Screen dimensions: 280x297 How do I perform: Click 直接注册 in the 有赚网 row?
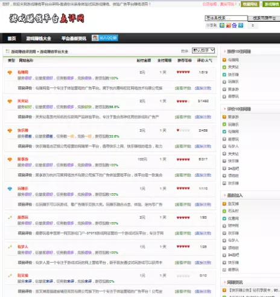pos(203,88)
